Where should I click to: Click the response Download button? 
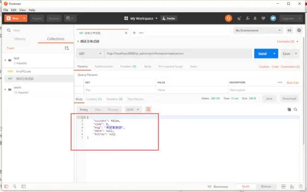point(289,98)
